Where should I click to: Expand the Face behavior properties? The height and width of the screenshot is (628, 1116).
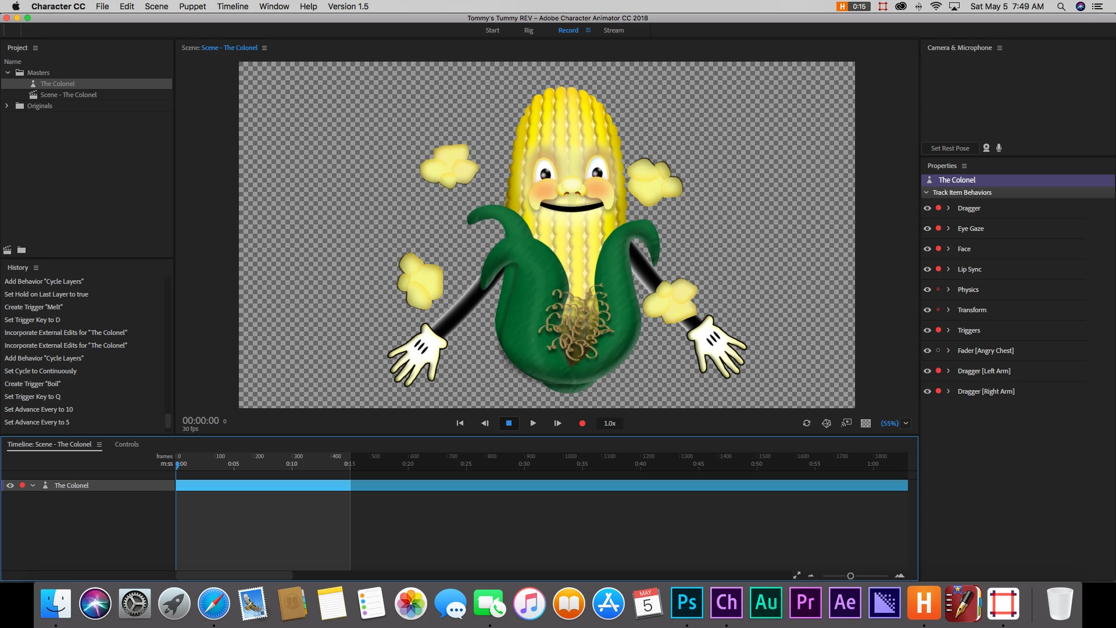pyautogui.click(x=949, y=249)
